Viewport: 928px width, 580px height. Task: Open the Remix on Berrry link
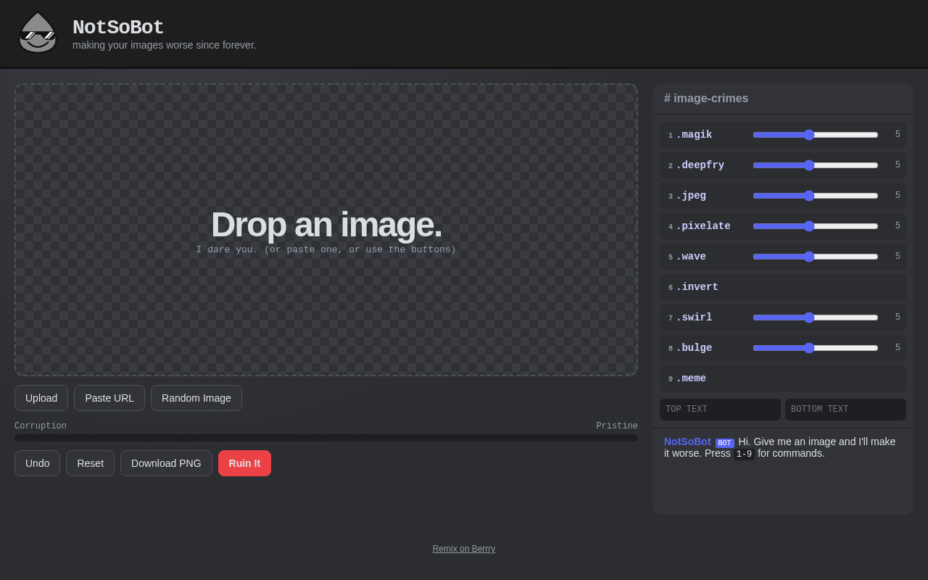[464, 549]
